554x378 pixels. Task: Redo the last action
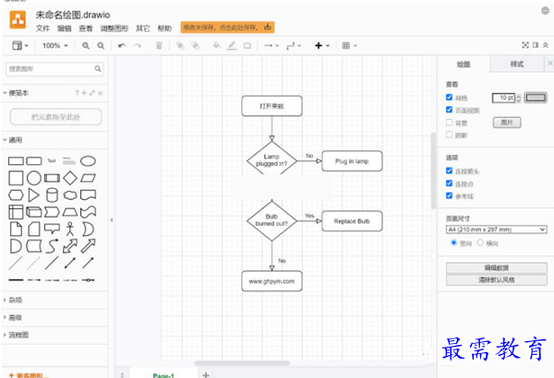coord(138,45)
